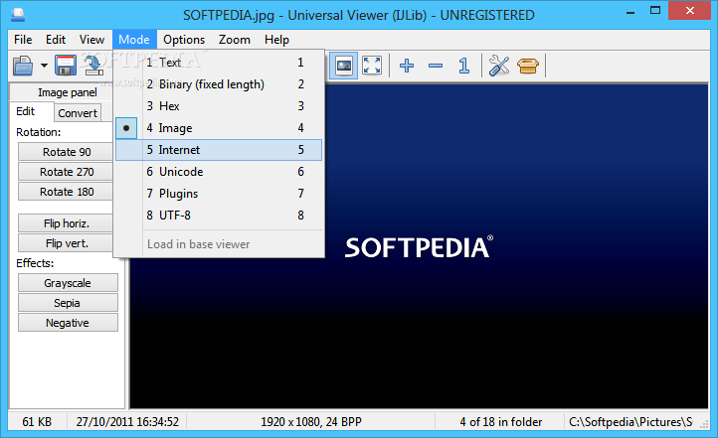Switch to the Convert tab
The width and height of the screenshot is (718, 438).
coord(78,113)
